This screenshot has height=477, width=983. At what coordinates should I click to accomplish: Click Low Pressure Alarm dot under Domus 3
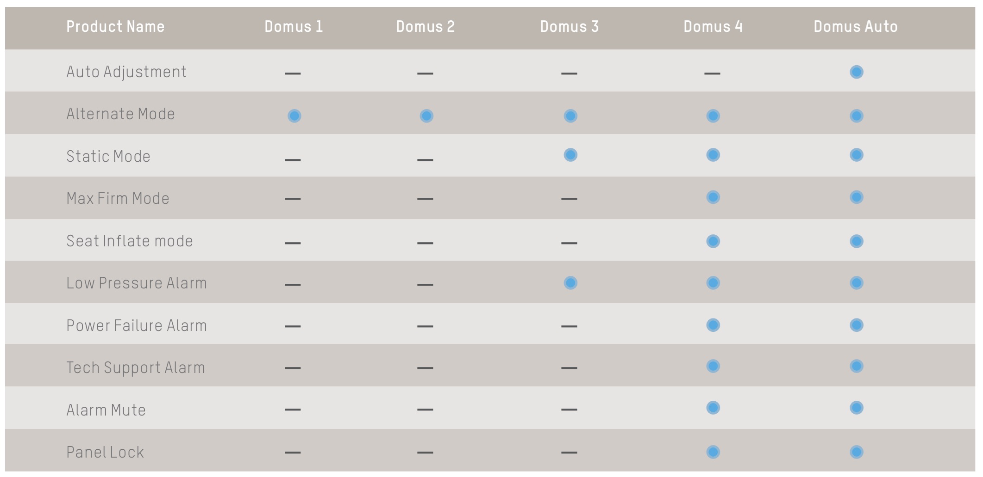coord(570,283)
